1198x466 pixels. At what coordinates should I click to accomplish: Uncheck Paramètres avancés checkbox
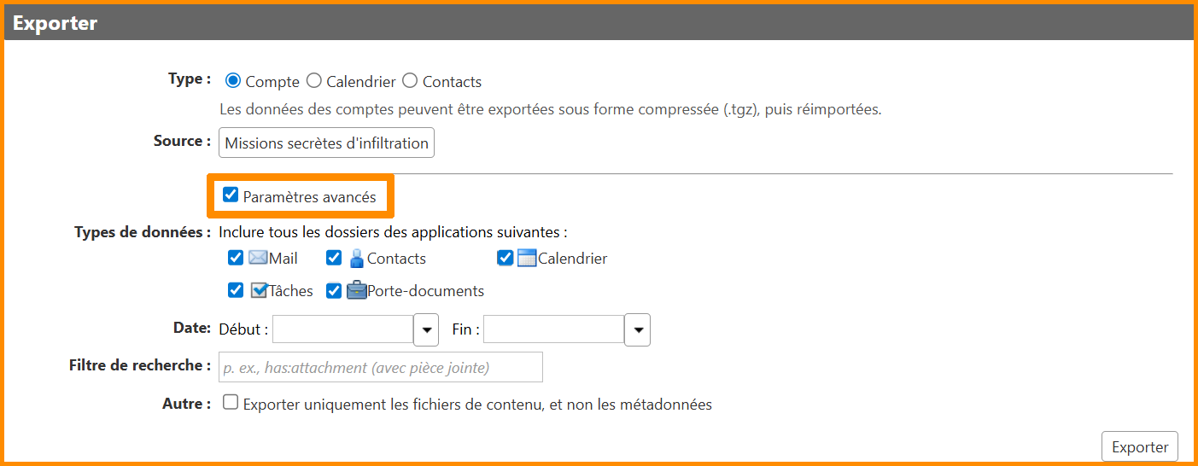point(231,195)
